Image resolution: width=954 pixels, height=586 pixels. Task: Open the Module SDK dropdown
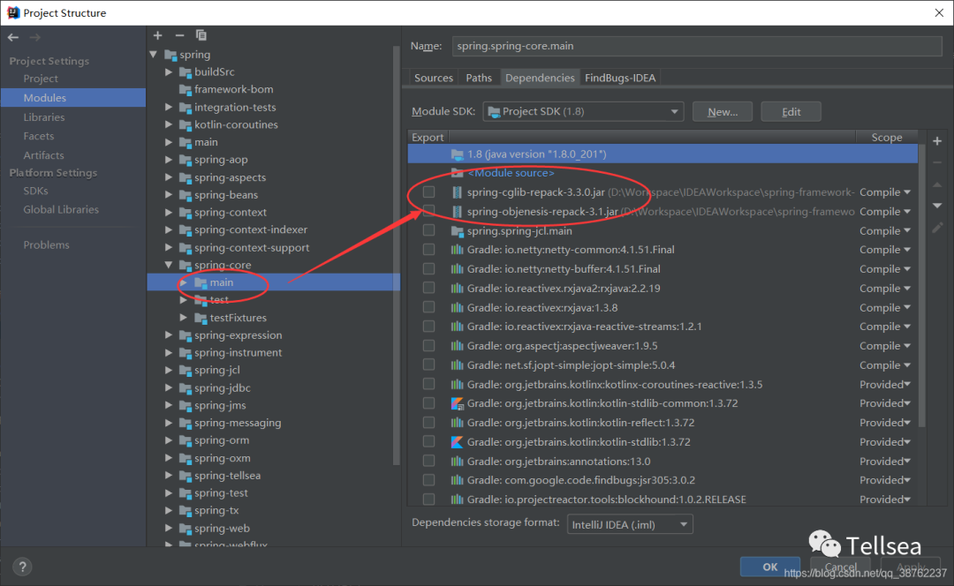pos(583,112)
